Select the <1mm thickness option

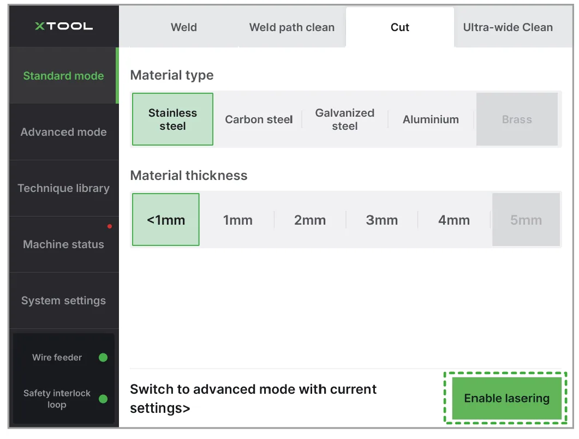pos(166,220)
